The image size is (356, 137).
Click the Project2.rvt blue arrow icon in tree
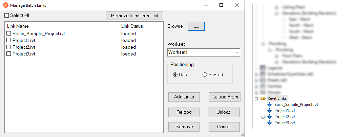click(270, 117)
